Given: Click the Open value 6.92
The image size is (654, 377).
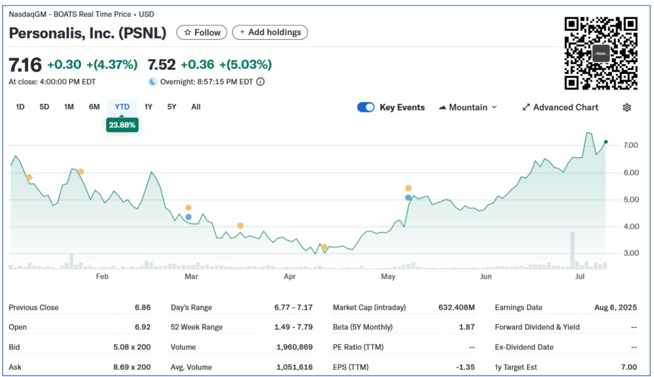Looking at the screenshot, I should [143, 327].
